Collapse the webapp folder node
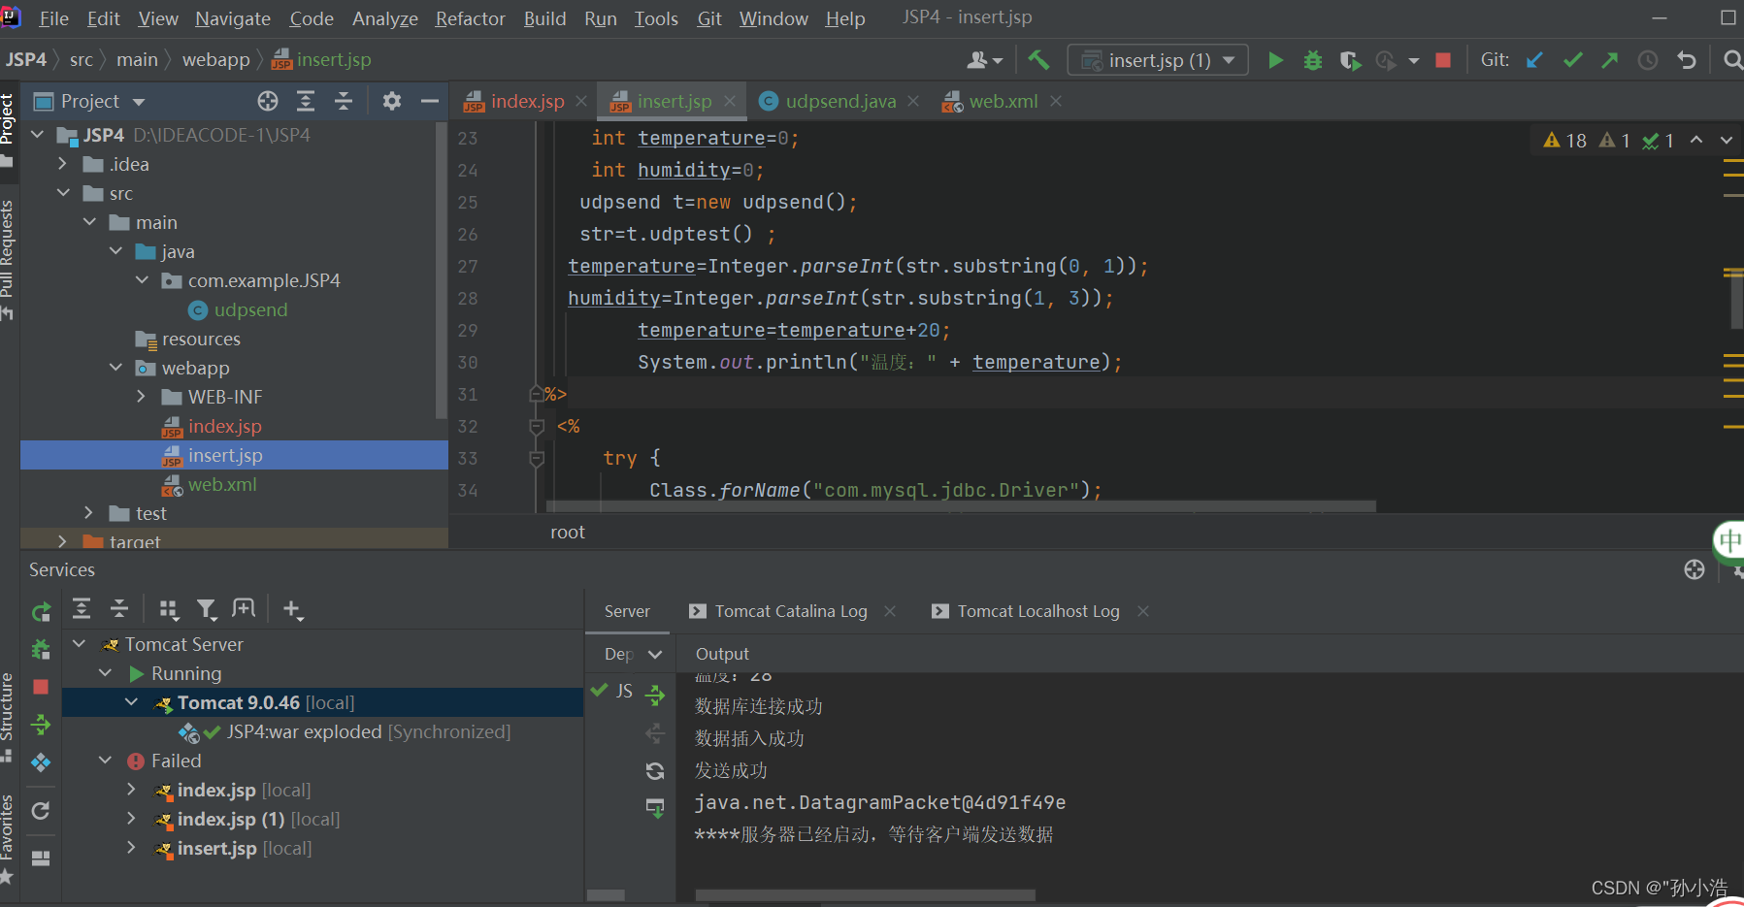This screenshot has width=1744, height=907. [115, 368]
